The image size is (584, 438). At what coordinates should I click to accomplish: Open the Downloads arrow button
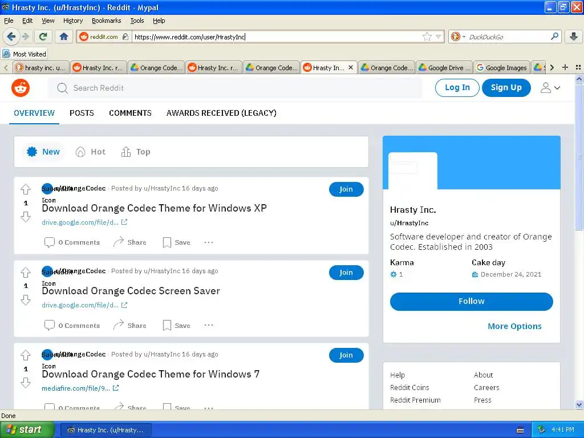click(574, 36)
